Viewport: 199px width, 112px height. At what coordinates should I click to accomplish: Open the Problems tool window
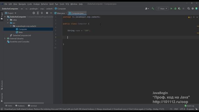(x=20, y=106)
